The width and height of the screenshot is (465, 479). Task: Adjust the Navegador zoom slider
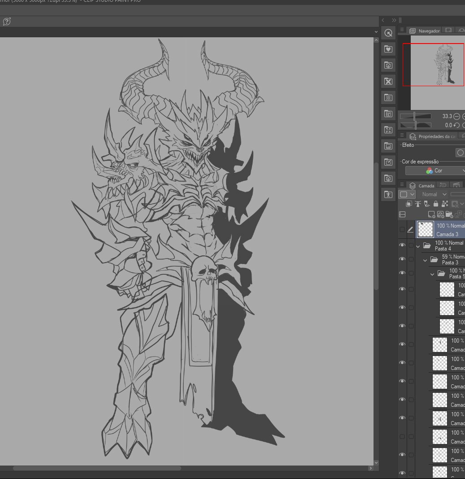click(x=415, y=116)
